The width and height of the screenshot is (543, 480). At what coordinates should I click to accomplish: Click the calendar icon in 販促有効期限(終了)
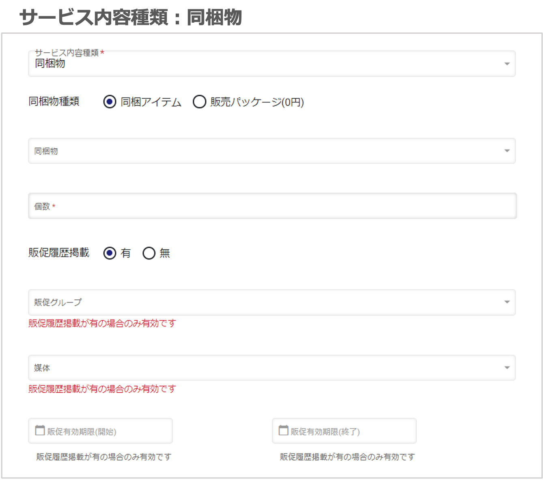point(283,430)
